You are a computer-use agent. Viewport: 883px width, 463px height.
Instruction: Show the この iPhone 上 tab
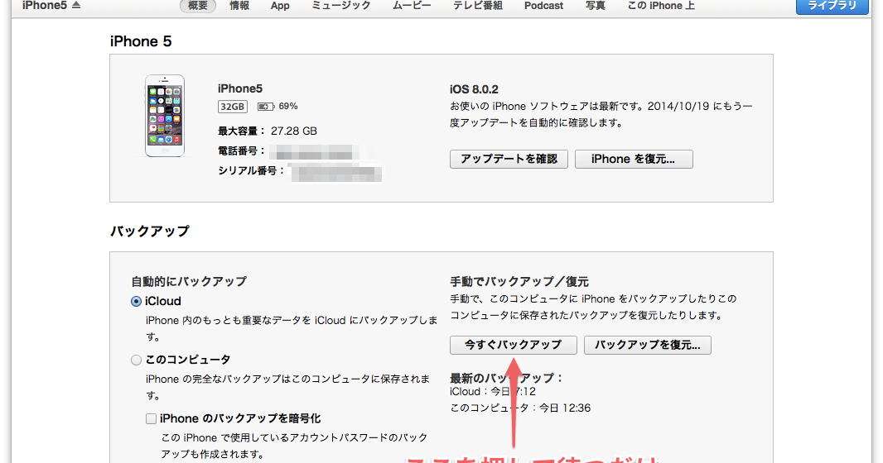(x=661, y=6)
